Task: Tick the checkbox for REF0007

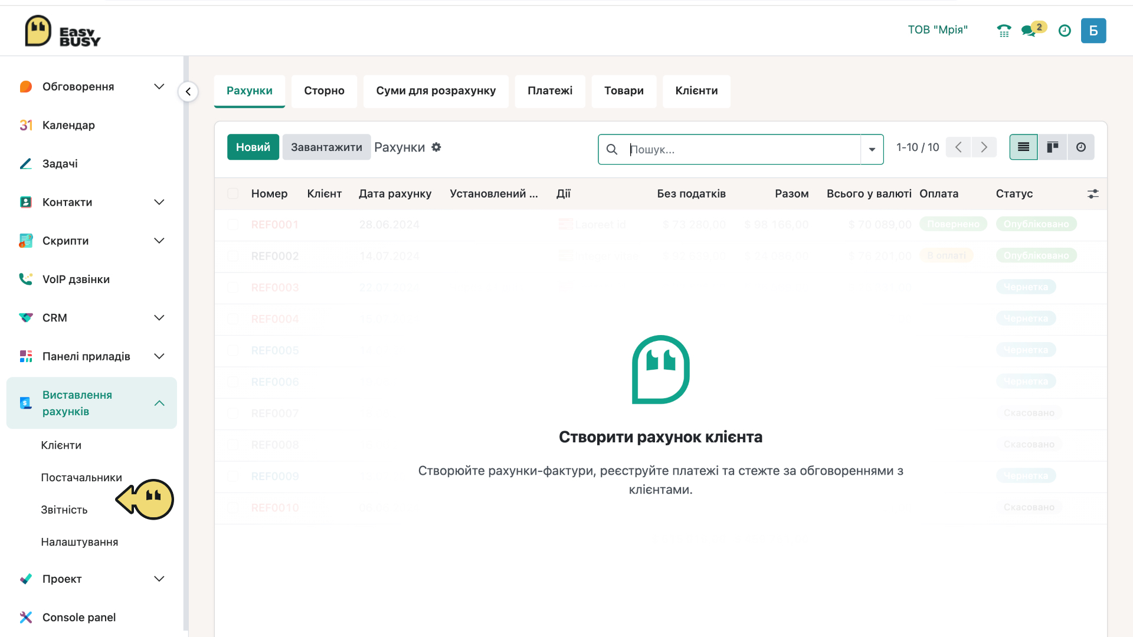Action: tap(233, 413)
